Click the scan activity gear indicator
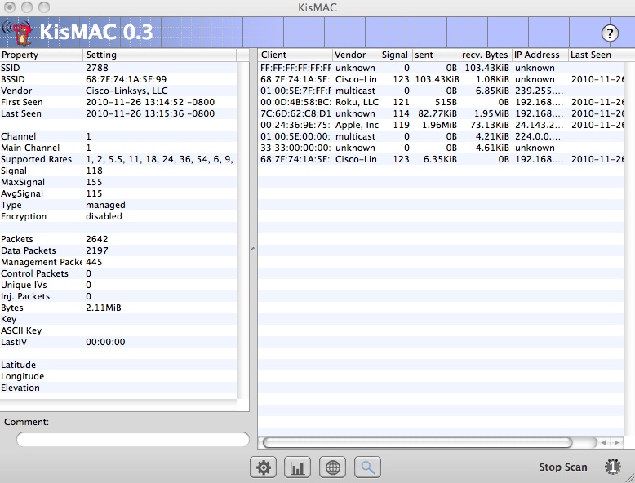This screenshot has width=635, height=483. tap(613, 467)
